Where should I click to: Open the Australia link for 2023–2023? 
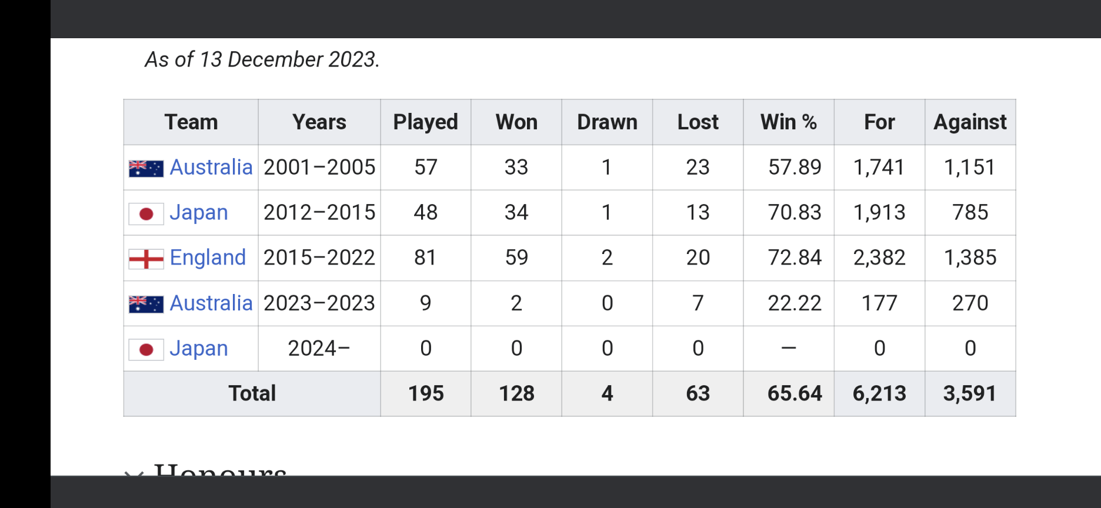tap(211, 303)
